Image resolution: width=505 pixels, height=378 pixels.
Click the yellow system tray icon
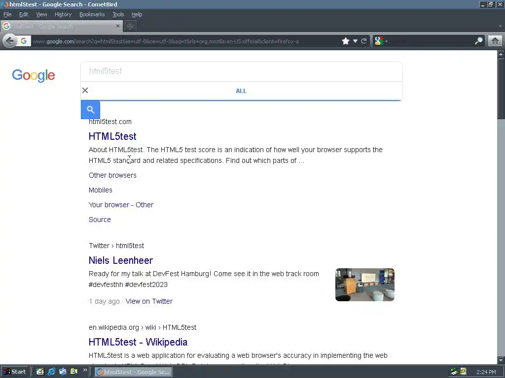[x=463, y=372]
